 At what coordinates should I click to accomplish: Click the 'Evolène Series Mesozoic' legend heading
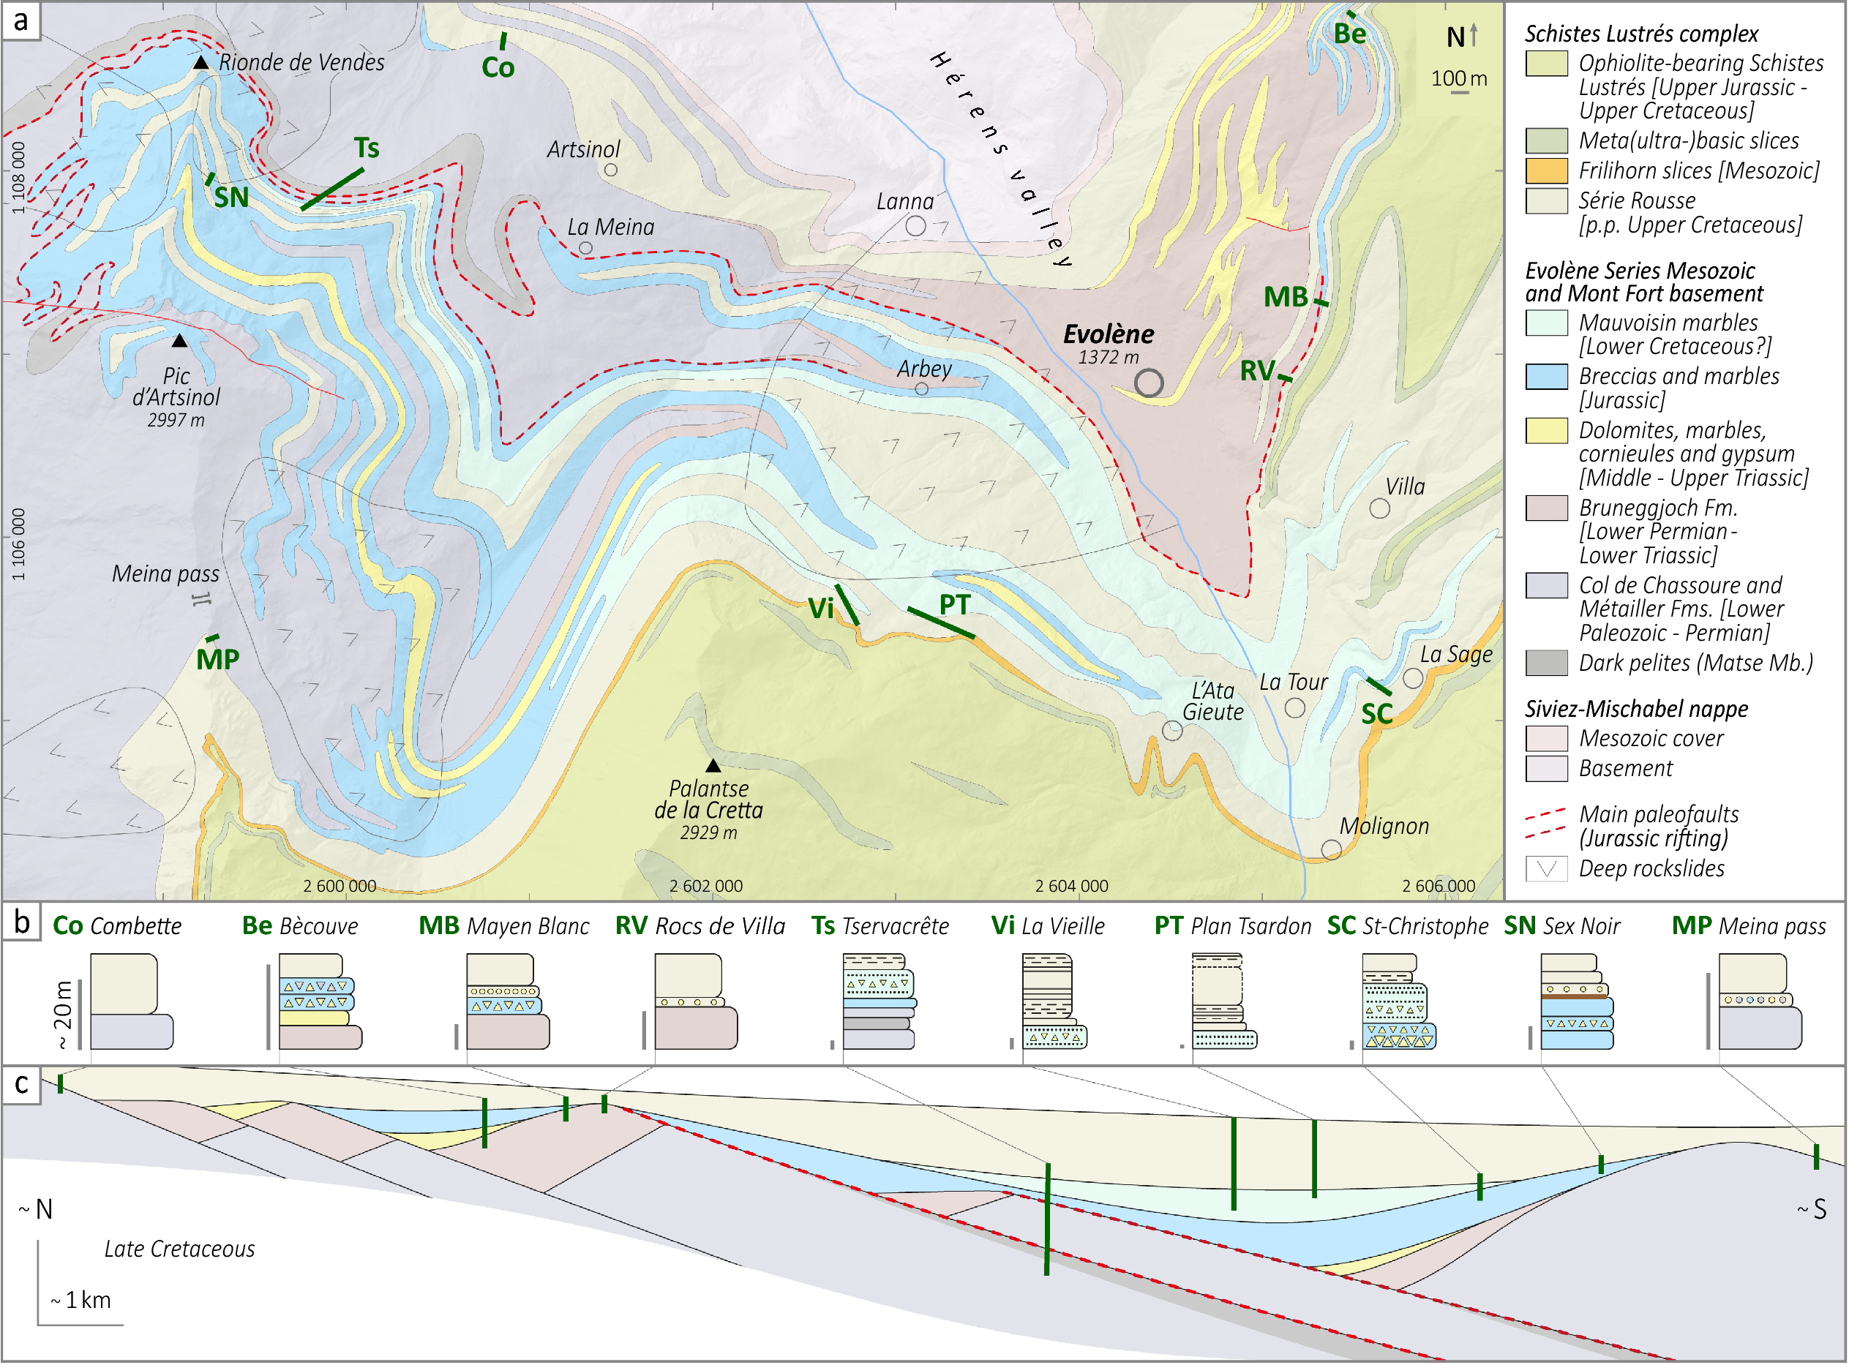1644,282
